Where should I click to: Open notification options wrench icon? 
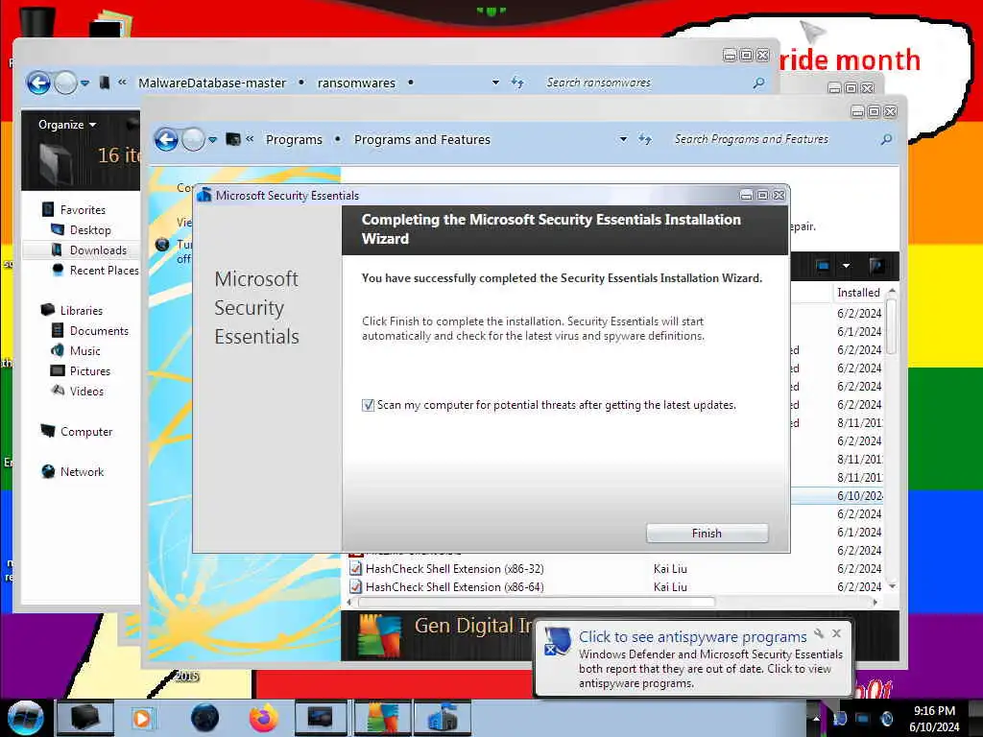[819, 633]
